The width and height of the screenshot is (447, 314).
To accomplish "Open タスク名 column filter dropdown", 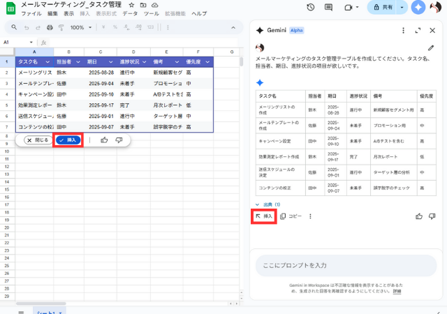I will point(47,62).
